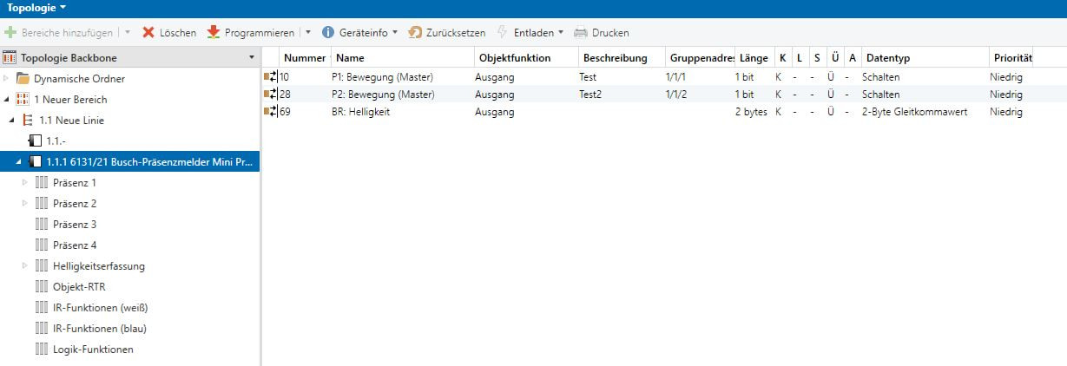The image size is (1067, 366).
Task: Click the Zurücksetzen reset icon
Action: coord(415,33)
